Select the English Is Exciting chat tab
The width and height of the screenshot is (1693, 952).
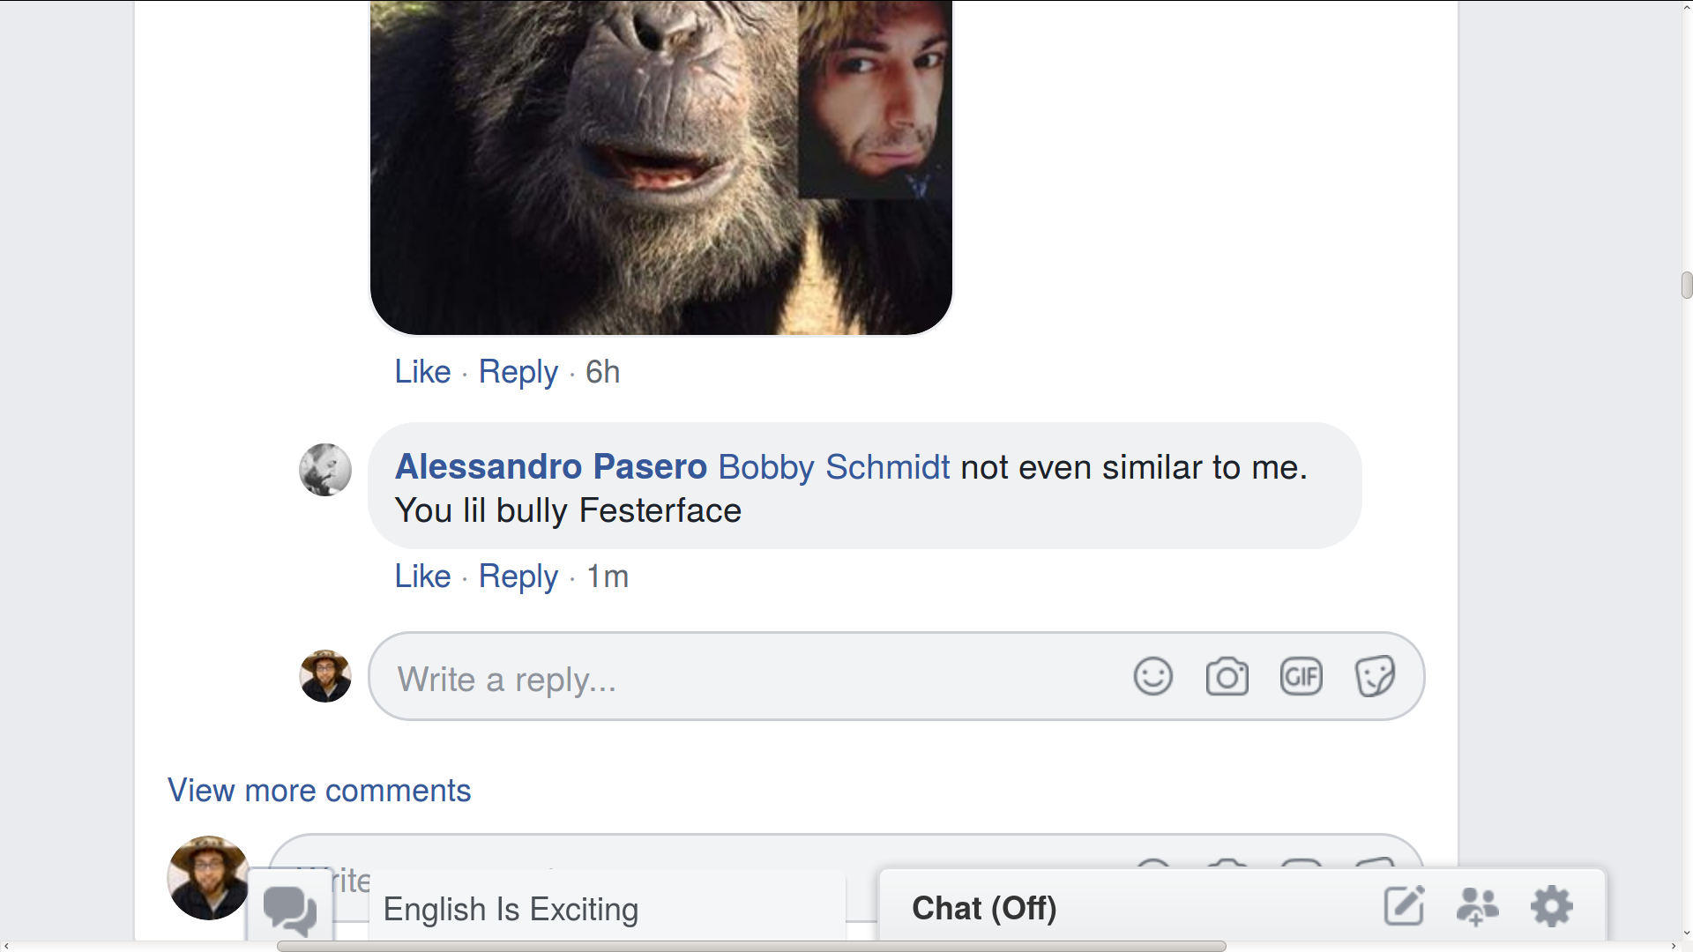coord(511,910)
